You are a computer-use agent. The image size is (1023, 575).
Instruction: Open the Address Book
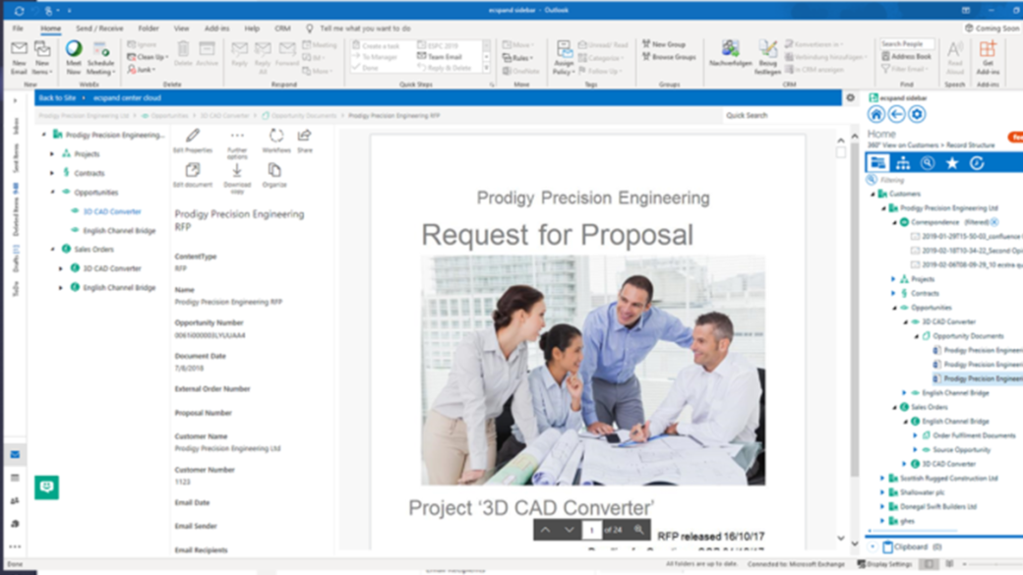pyautogui.click(x=906, y=57)
